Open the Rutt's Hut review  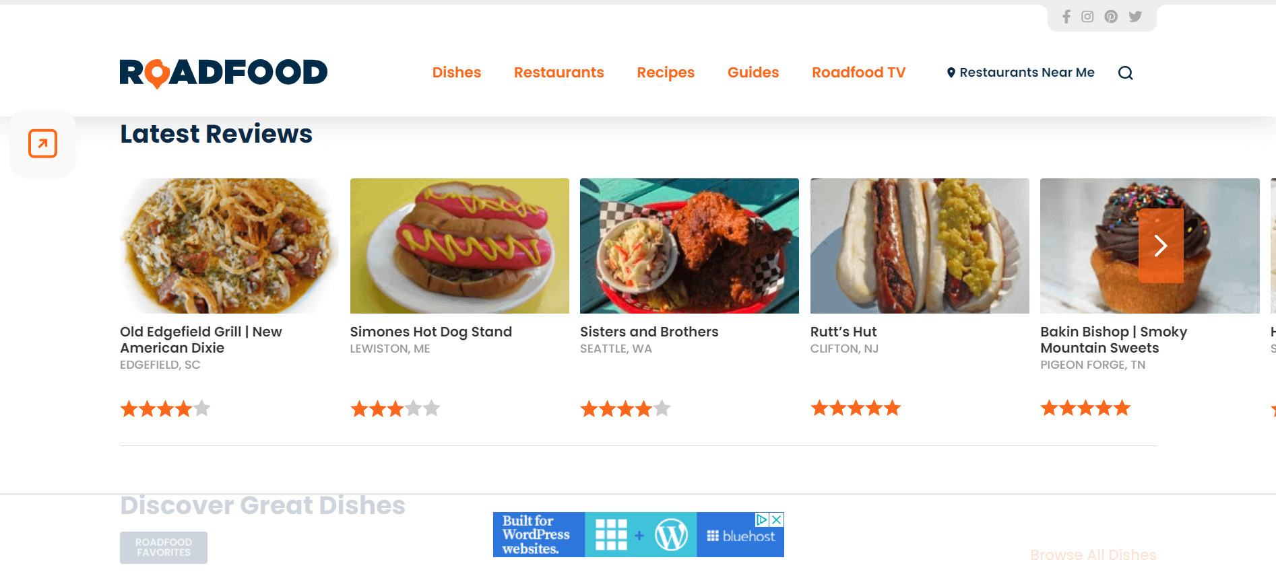(x=843, y=331)
